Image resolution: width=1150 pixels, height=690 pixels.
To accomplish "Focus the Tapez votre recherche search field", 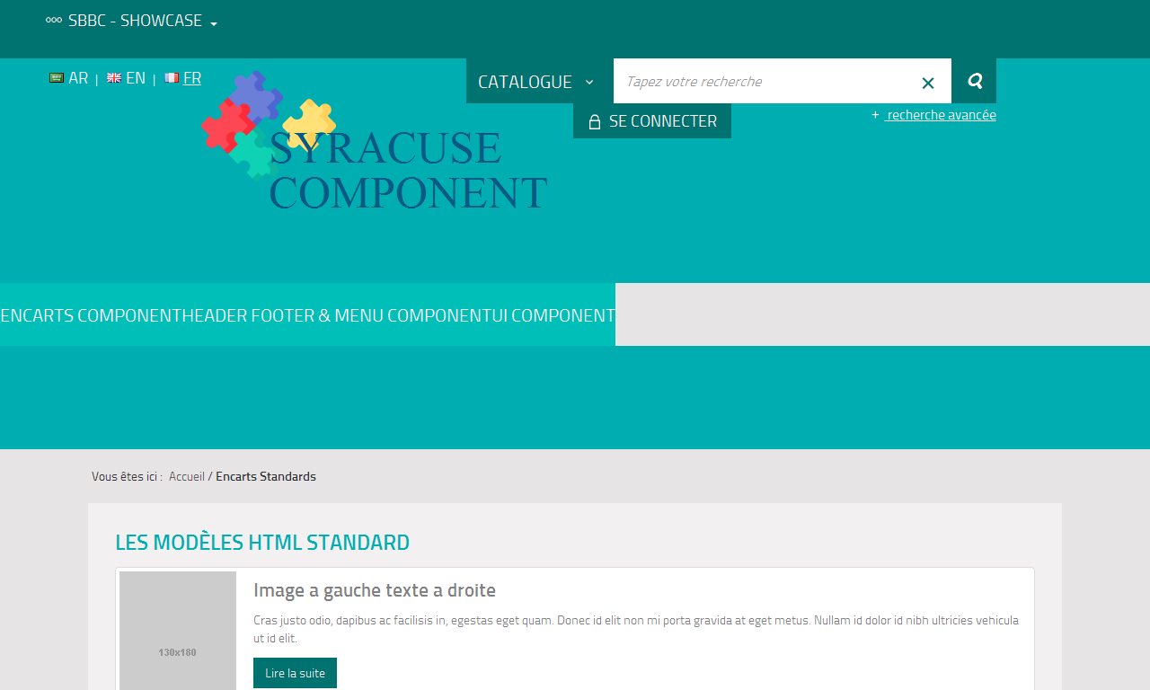I will 764,82.
